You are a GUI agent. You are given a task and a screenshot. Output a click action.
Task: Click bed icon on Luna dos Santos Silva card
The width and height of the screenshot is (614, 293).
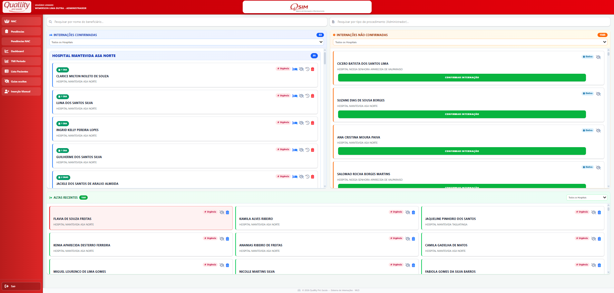(295, 96)
